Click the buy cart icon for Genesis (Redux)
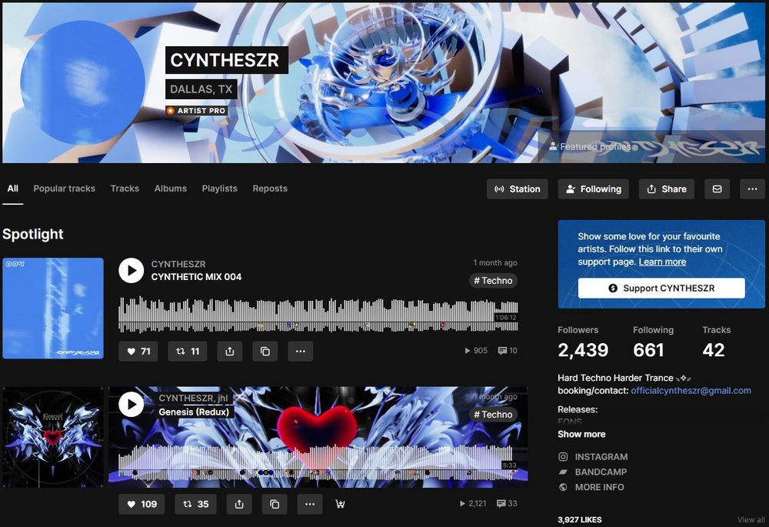The height and width of the screenshot is (527, 769). coord(340,504)
